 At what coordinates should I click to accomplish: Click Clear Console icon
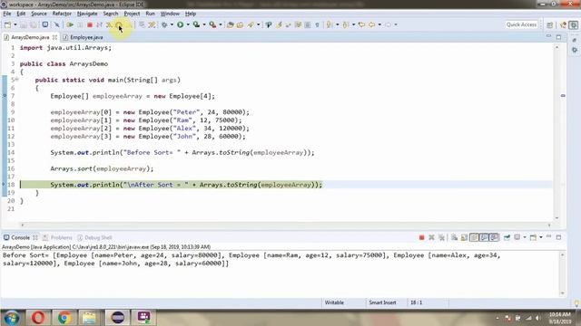point(454,237)
